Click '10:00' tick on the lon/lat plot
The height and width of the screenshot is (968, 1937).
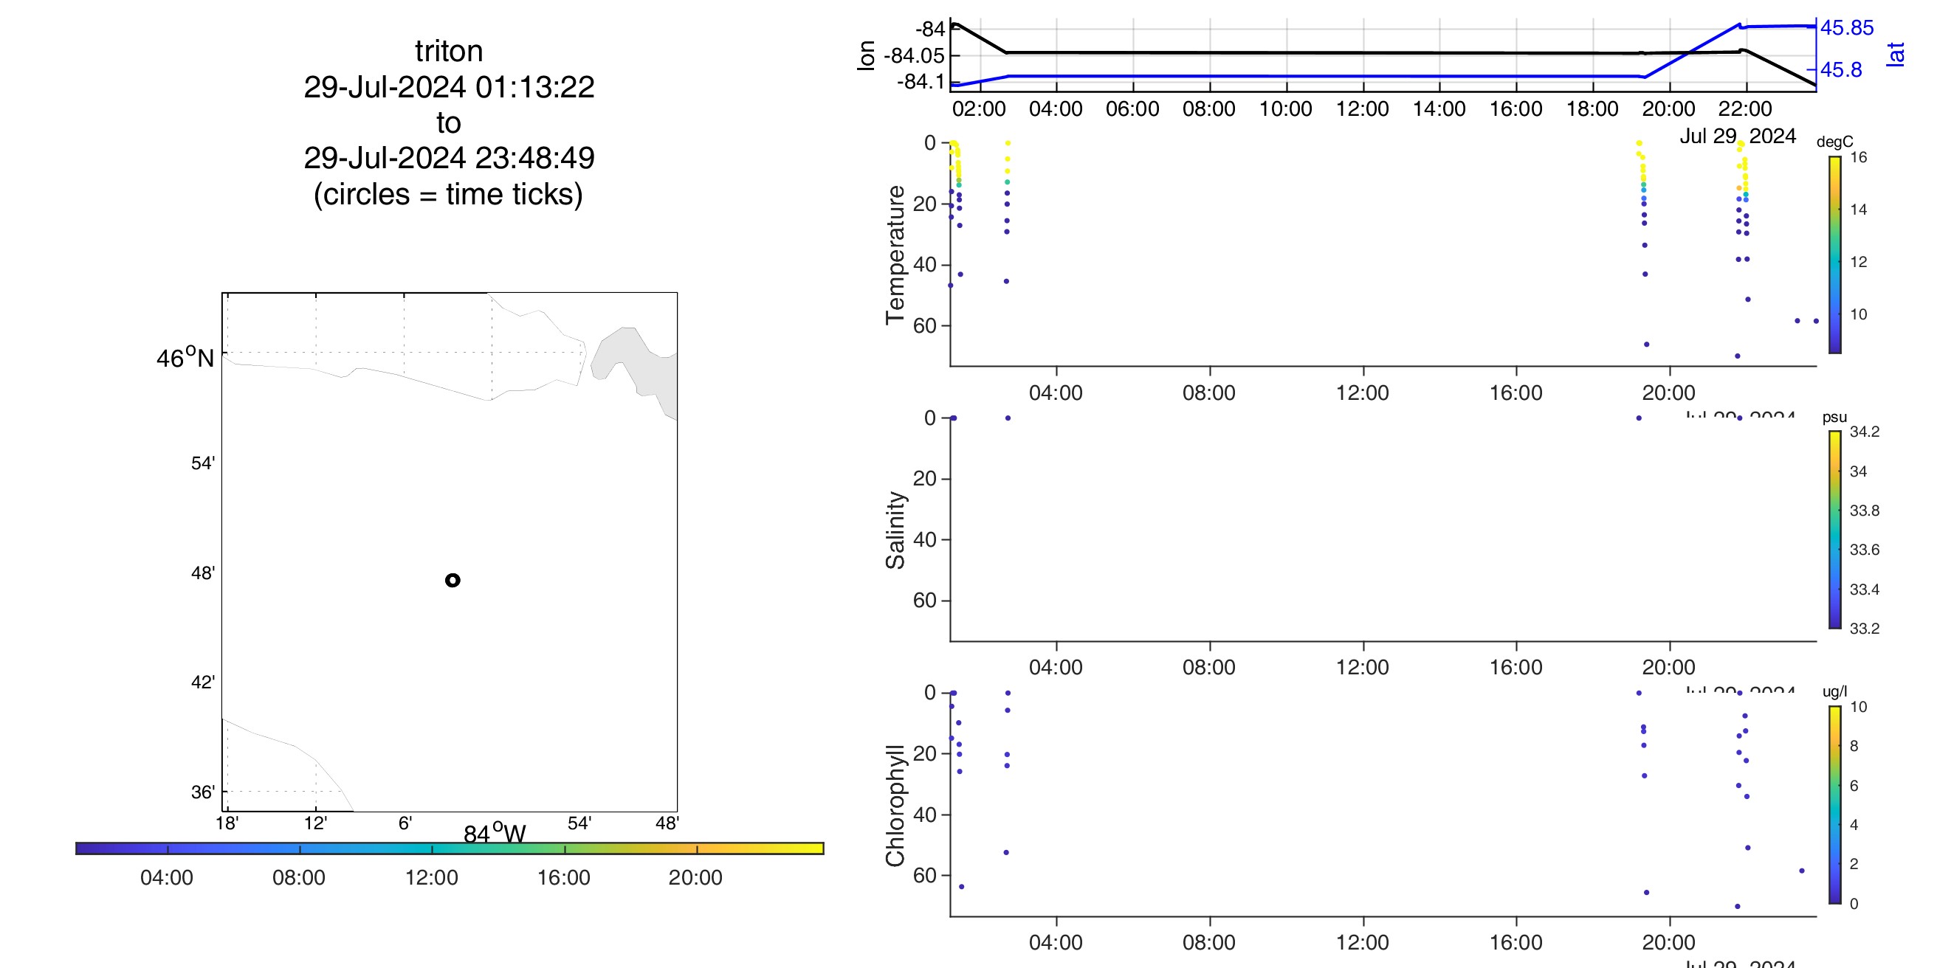coord(1286,109)
